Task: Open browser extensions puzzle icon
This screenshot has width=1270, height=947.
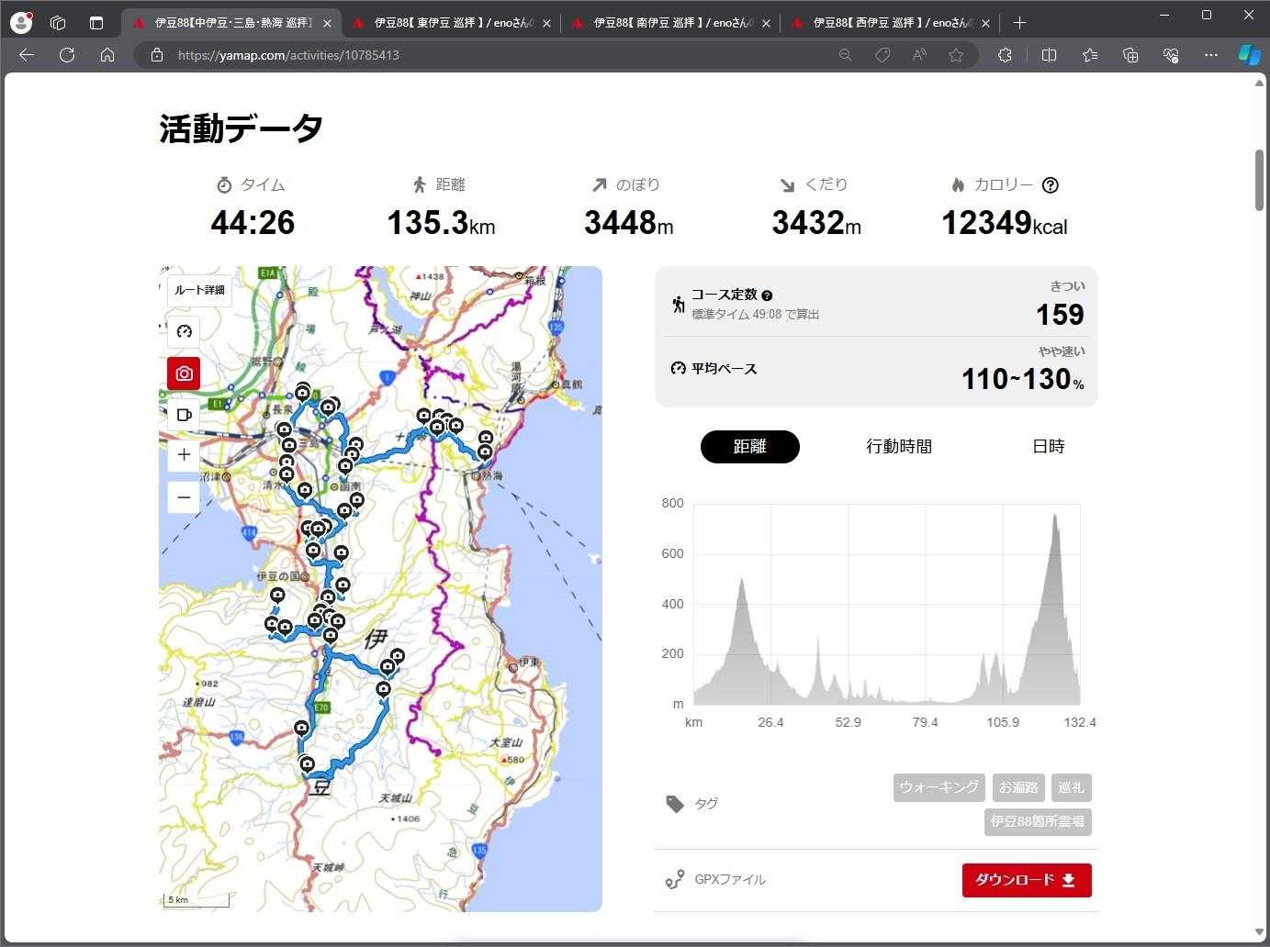Action: coord(1005,55)
